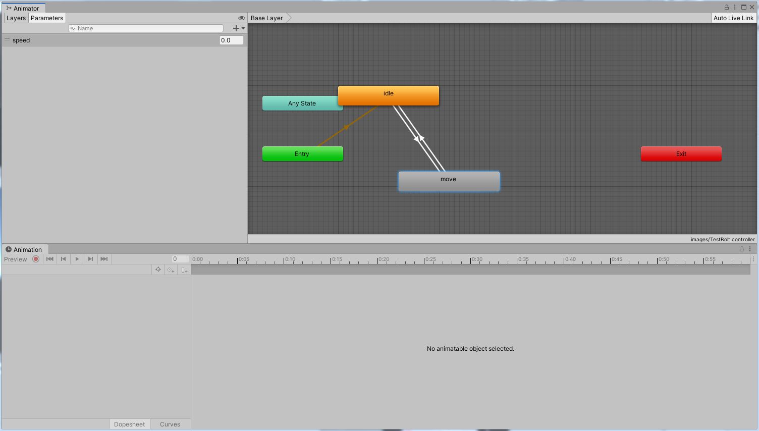Jump to the last keyframe
The image size is (759, 431).
(x=103, y=259)
